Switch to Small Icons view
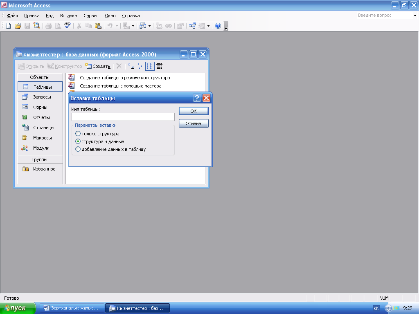This screenshot has height=314, width=419. (140, 66)
